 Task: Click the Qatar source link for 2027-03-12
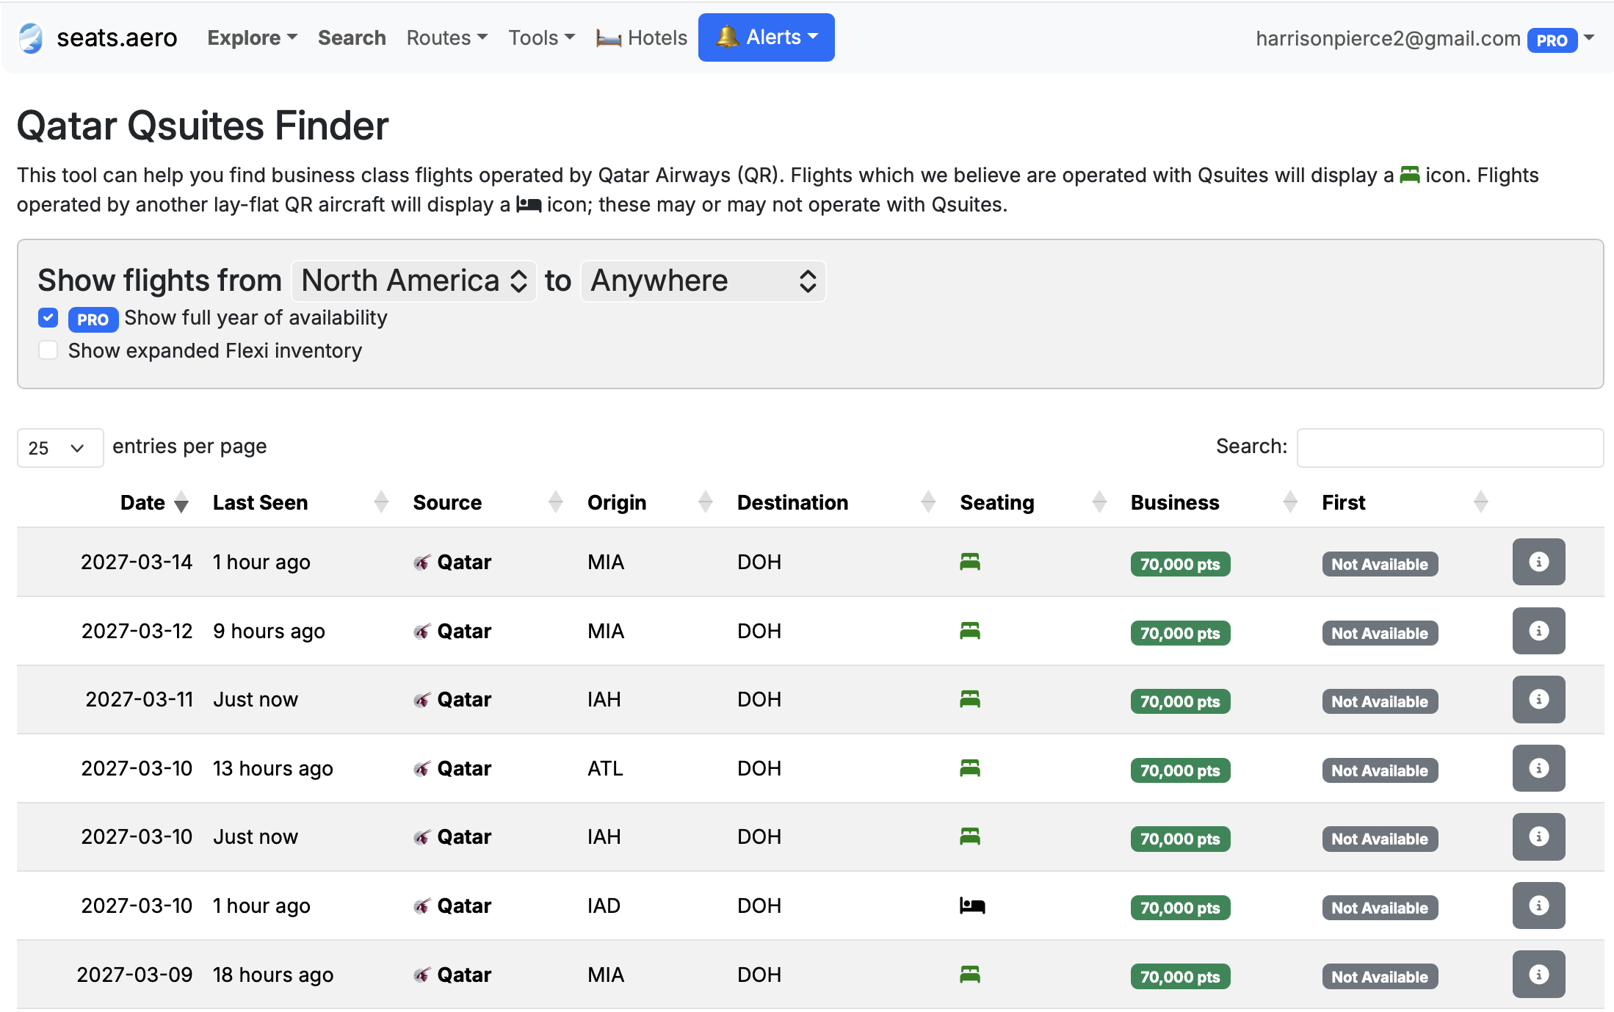(464, 631)
